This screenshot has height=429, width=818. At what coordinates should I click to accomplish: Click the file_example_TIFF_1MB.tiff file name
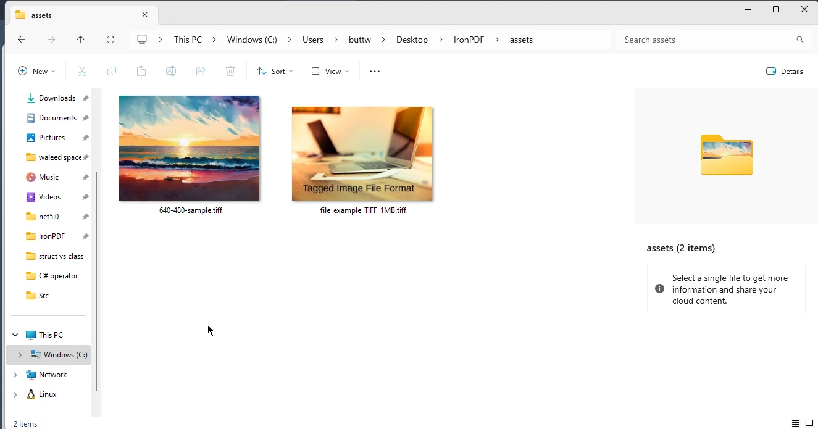(x=363, y=210)
